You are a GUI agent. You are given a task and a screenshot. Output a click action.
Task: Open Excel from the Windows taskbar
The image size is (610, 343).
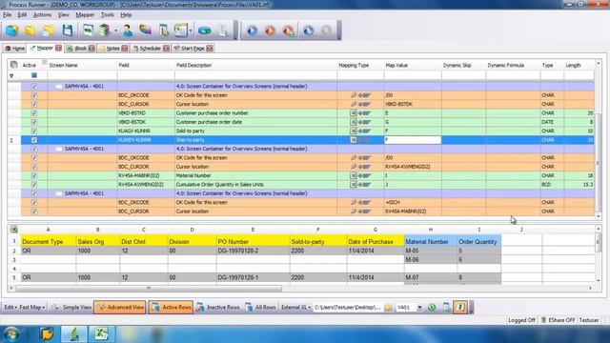tap(101, 334)
